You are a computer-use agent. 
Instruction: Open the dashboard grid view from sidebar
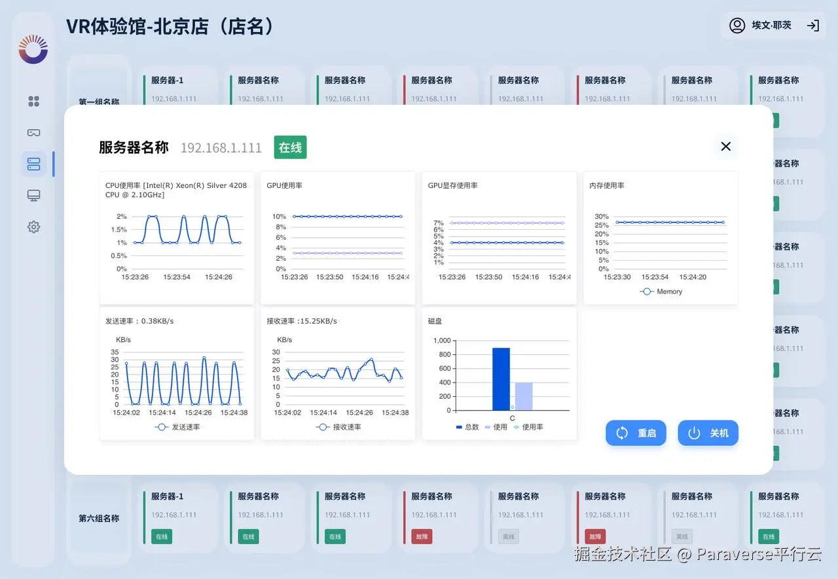click(x=33, y=102)
